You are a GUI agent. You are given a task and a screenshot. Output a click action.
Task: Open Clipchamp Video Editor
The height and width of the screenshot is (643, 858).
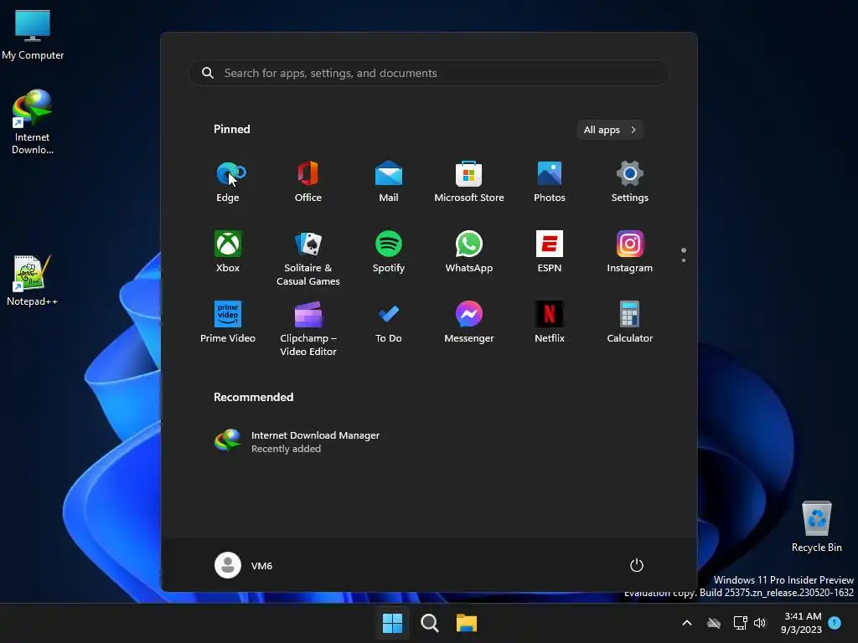(308, 328)
